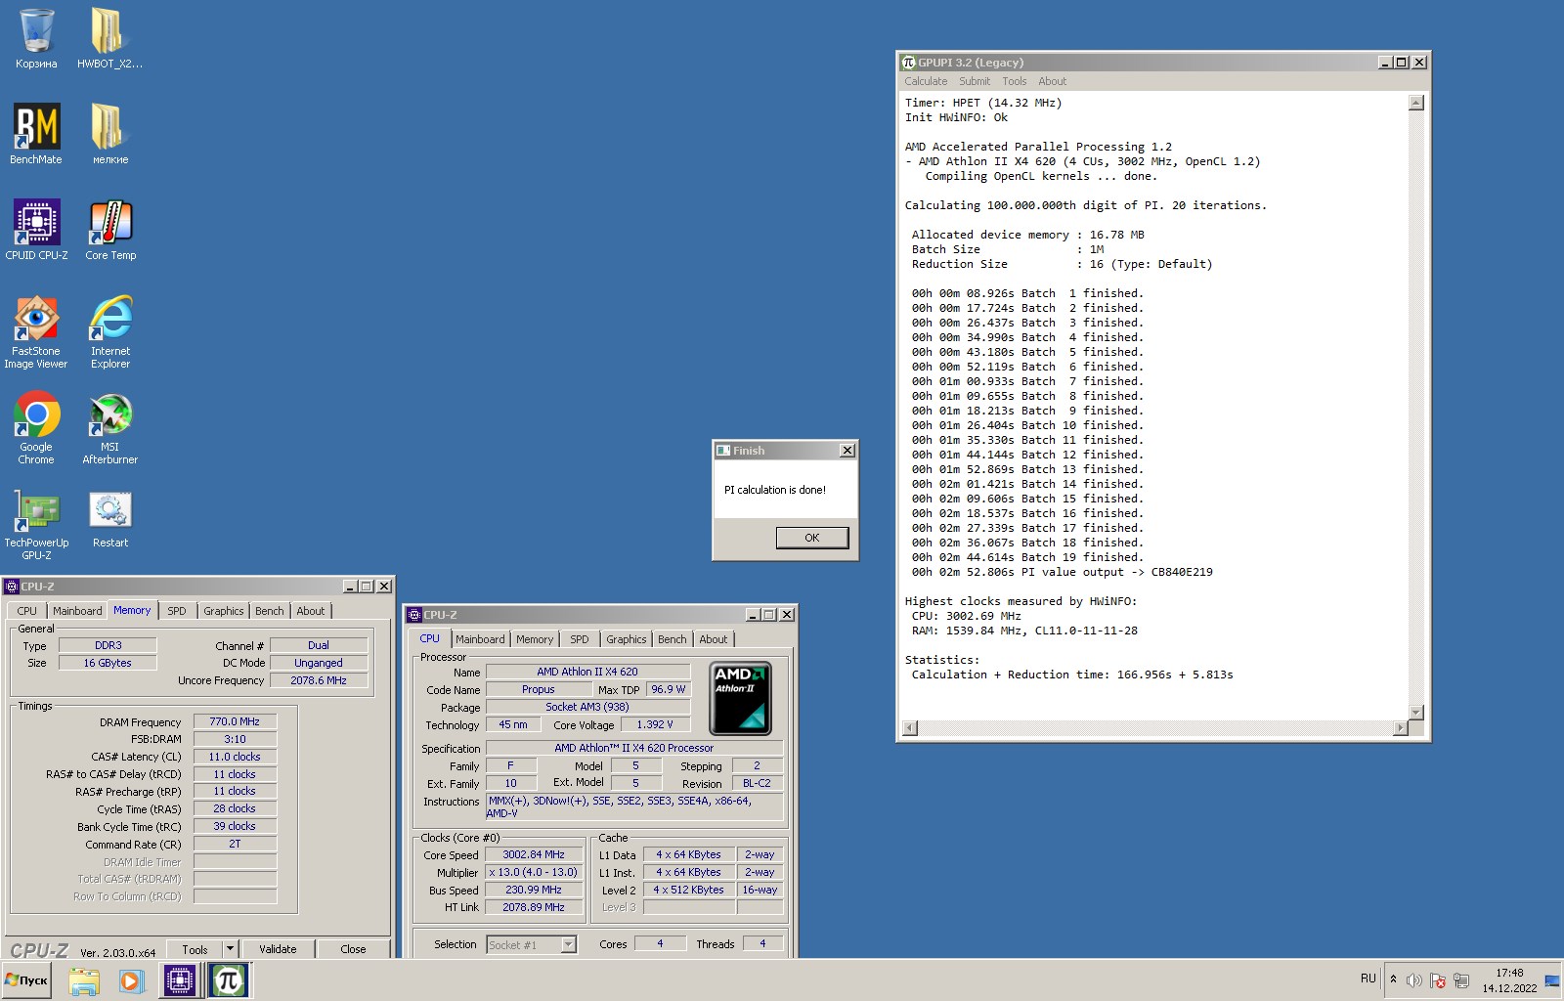Image resolution: width=1564 pixels, height=1001 pixels.
Task: Click the DRAM Frequency 770.0 MHz value
Action: point(235,721)
